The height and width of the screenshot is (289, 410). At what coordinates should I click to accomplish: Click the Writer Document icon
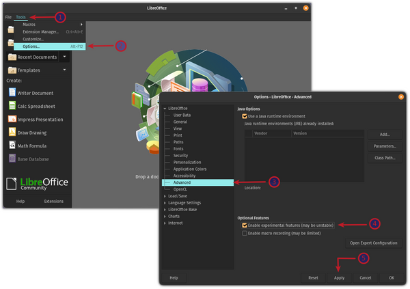(x=12, y=93)
